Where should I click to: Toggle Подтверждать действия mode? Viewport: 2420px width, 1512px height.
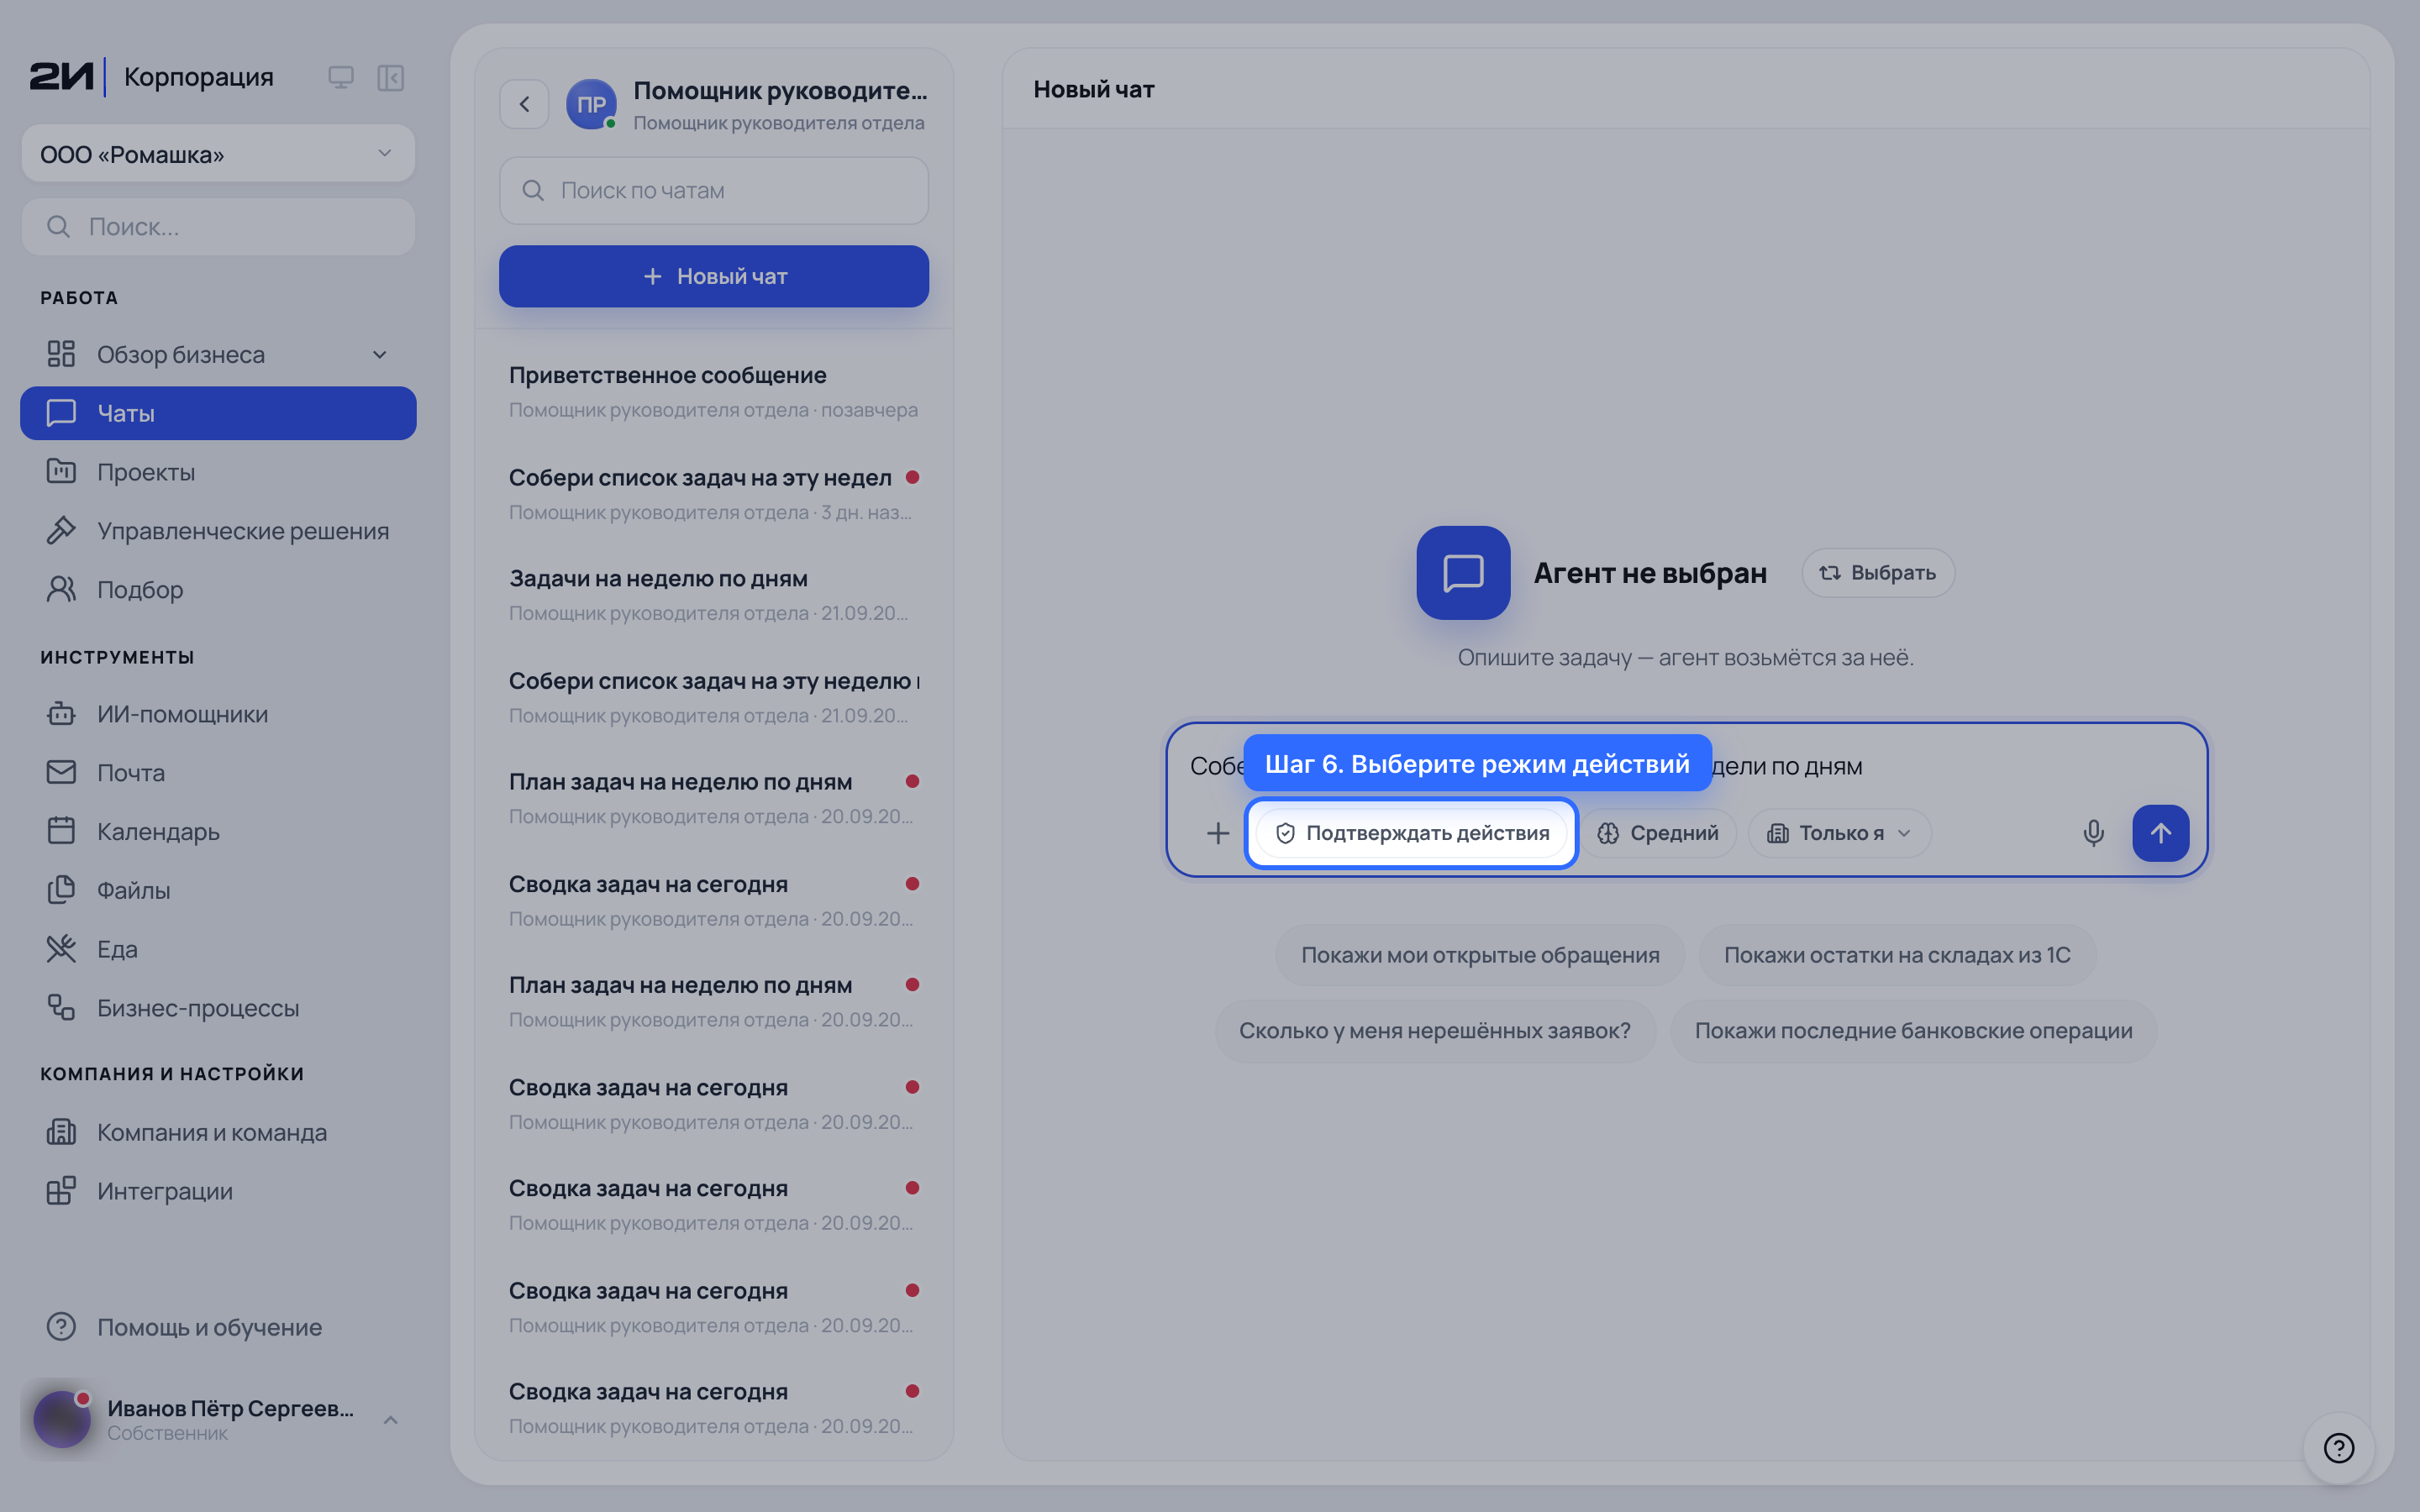[1411, 833]
